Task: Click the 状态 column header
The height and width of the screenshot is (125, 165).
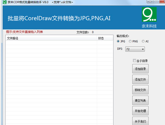Action: pos(105,38)
